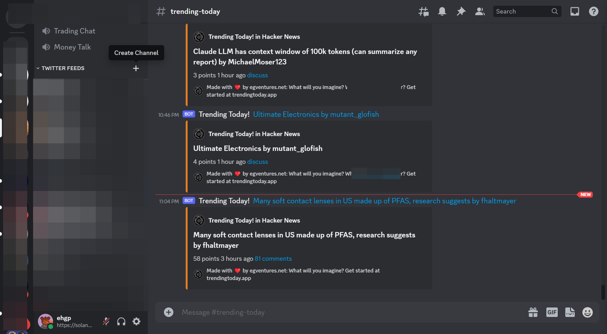Screen dimensions: 607x334
Task: Open the Threads icon in header
Action: [424, 12]
